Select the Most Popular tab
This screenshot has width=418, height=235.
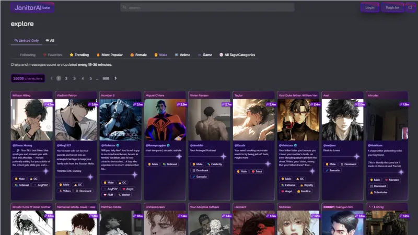(x=110, y=55)
